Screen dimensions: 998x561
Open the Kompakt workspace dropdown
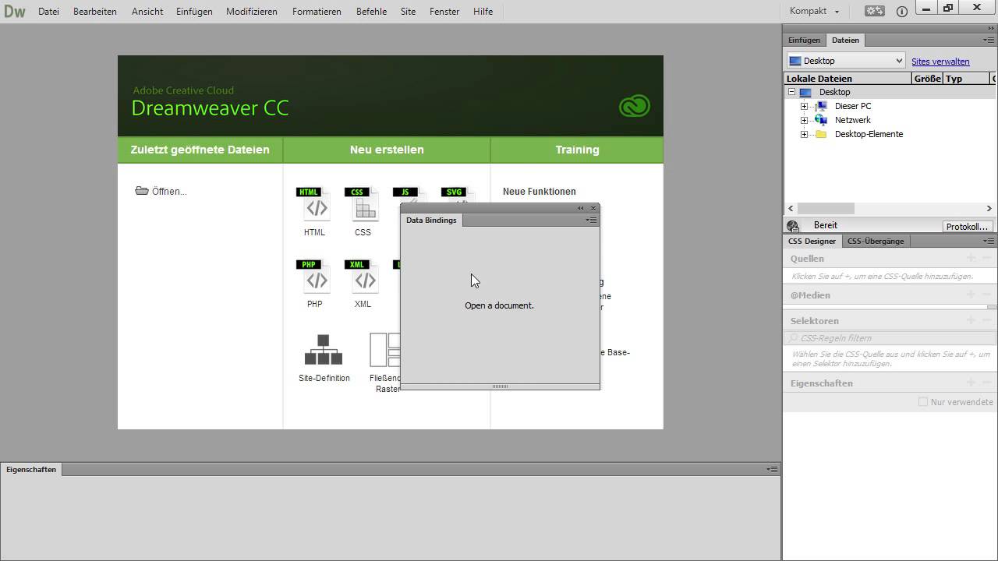(815, 12)
